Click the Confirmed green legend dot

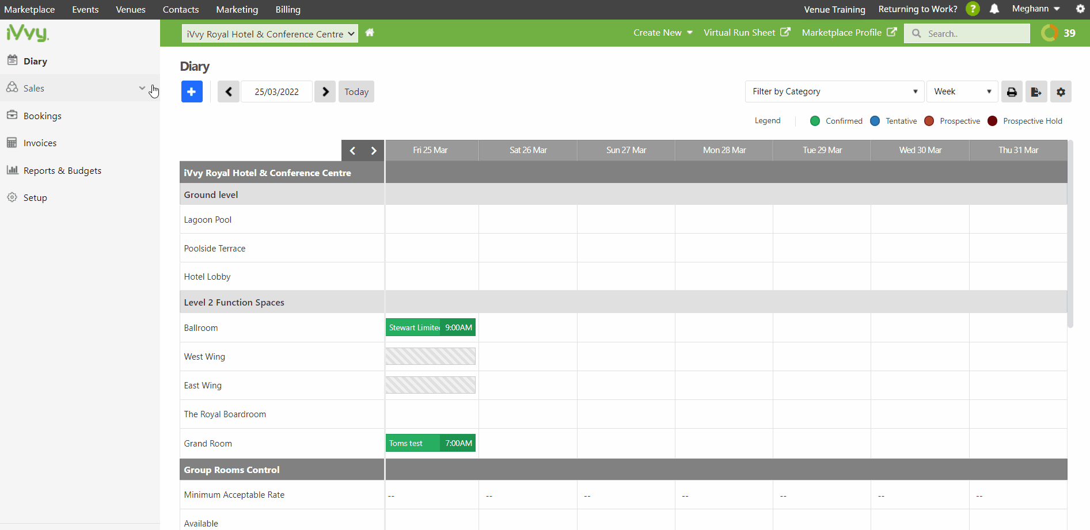tap(815, 121)
